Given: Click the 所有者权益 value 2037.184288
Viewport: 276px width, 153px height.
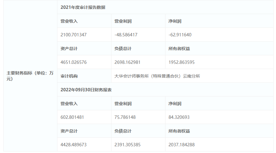Looking at the screenshot, I should point(181,145).
